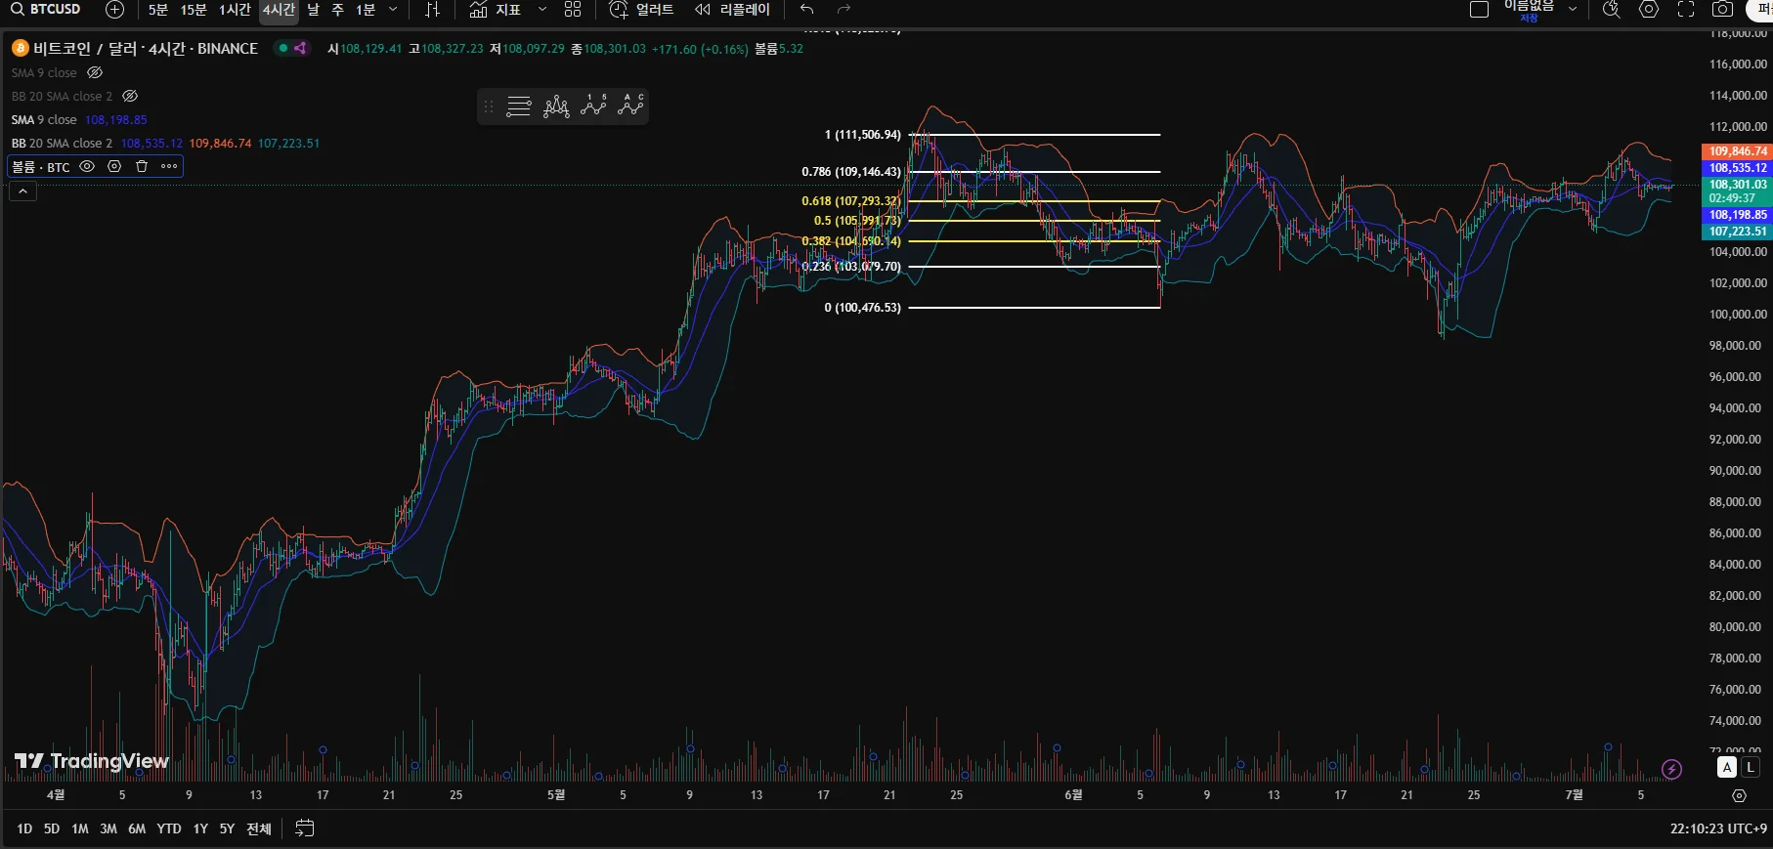Create an alert with 얼러트
This screenshot has width=1773, height=849.
pos(641,10)
